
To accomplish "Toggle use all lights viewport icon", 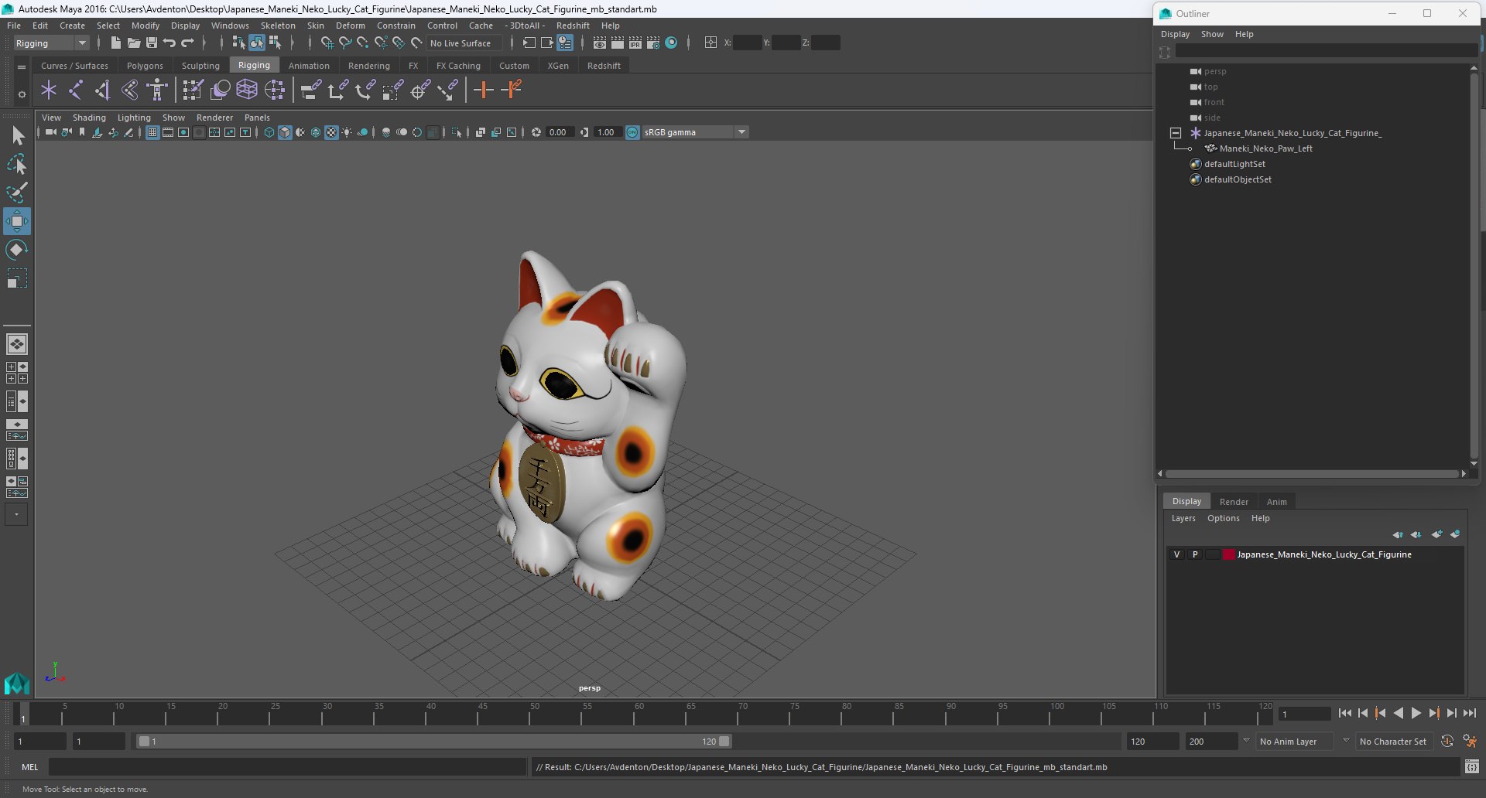I will 347,132.
